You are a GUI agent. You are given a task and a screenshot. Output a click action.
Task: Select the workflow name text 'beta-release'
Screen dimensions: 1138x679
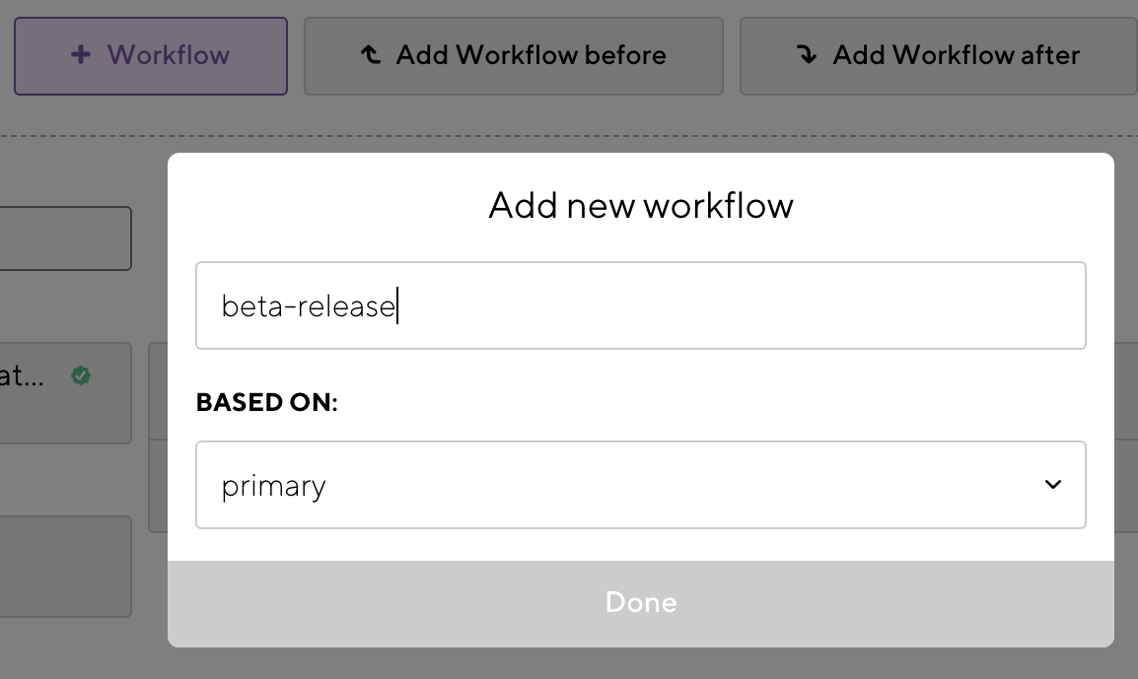310,306
